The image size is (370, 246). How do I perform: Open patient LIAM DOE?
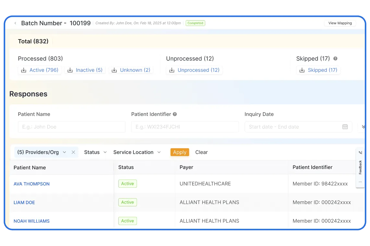point(24,202)
